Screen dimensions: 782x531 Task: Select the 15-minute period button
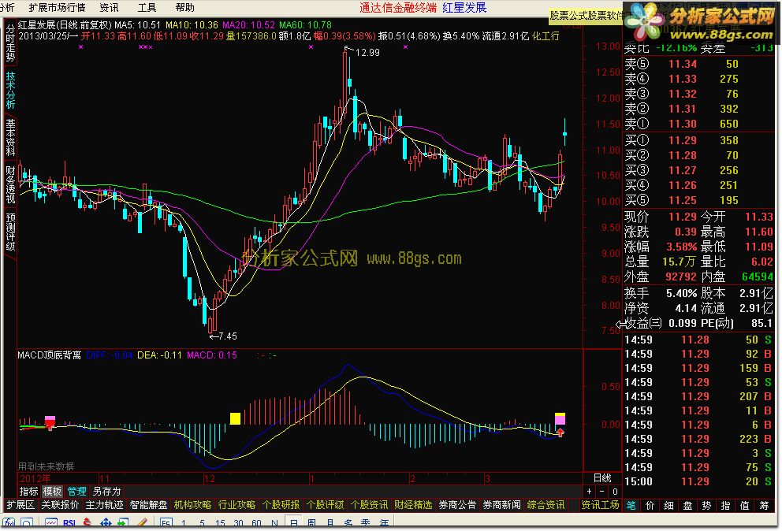click(220, 524)
